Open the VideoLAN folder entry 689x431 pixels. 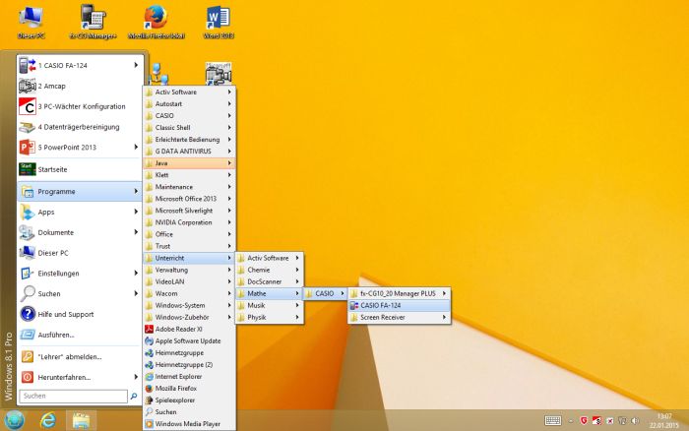coord(189,281)
